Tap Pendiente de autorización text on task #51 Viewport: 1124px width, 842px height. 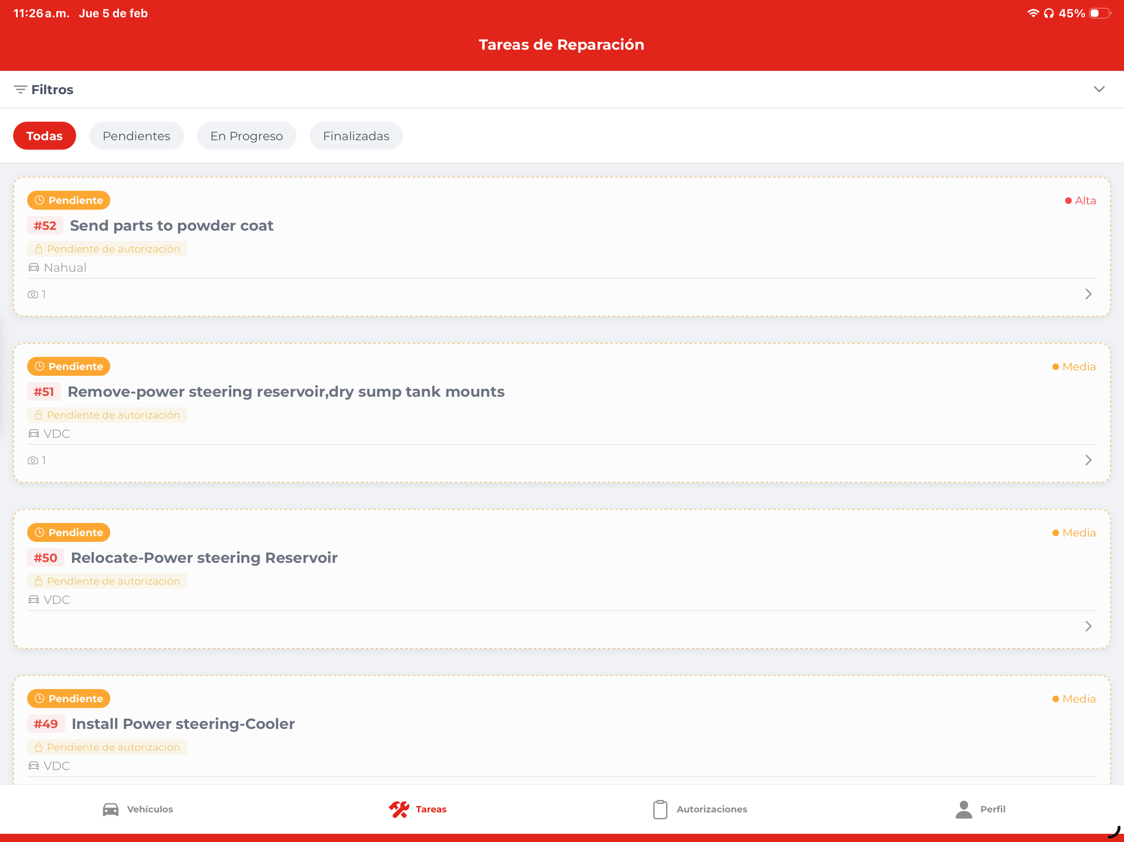tap(113, 415)
